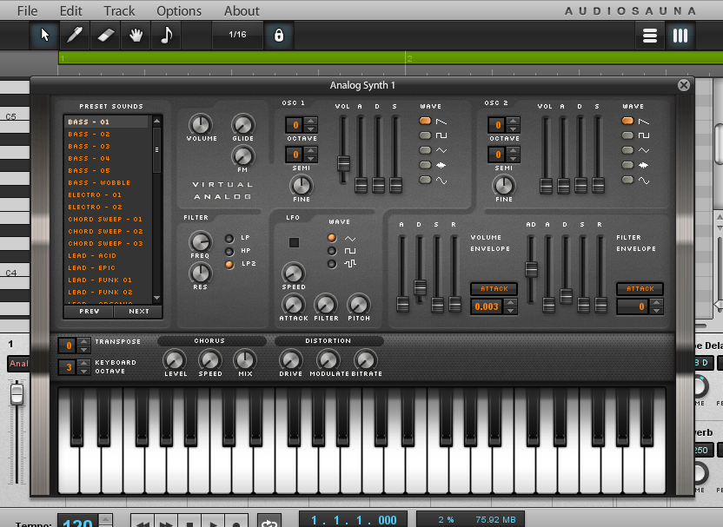Enable the LP filter type

[x=229, y=239]
